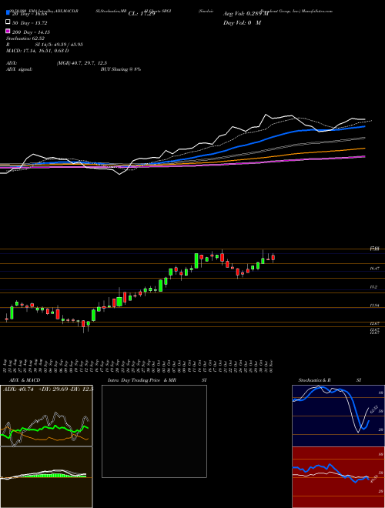Click the blue 20 Day legend swatch

pos(8,13)
